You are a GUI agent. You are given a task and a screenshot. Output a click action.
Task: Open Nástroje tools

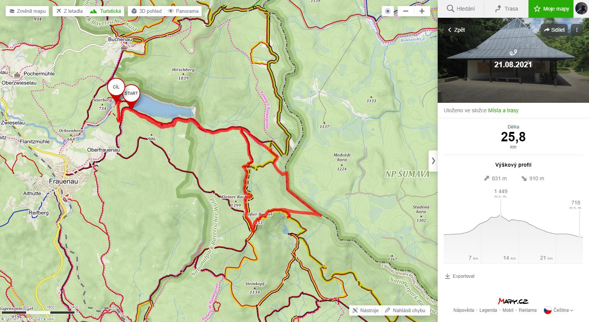365,310
